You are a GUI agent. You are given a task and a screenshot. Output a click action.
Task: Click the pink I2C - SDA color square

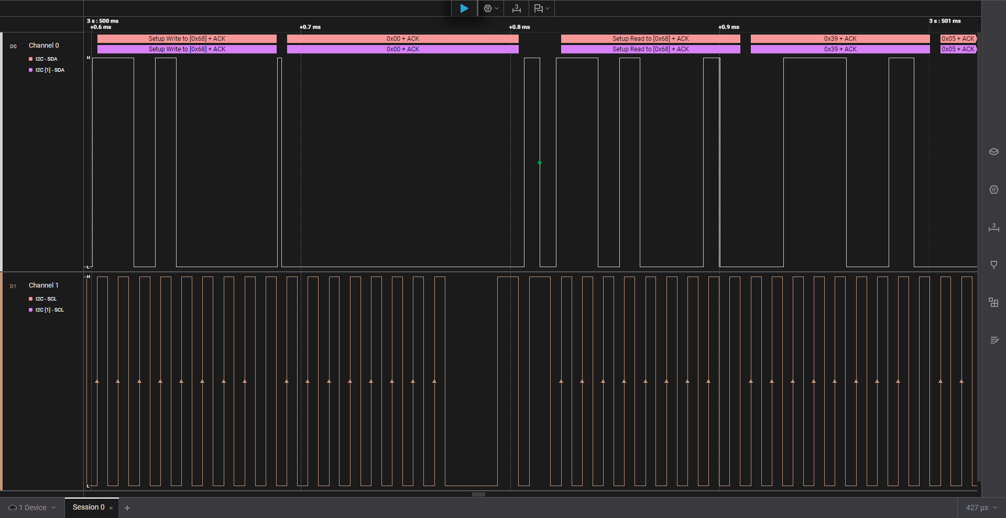point(30,59)
